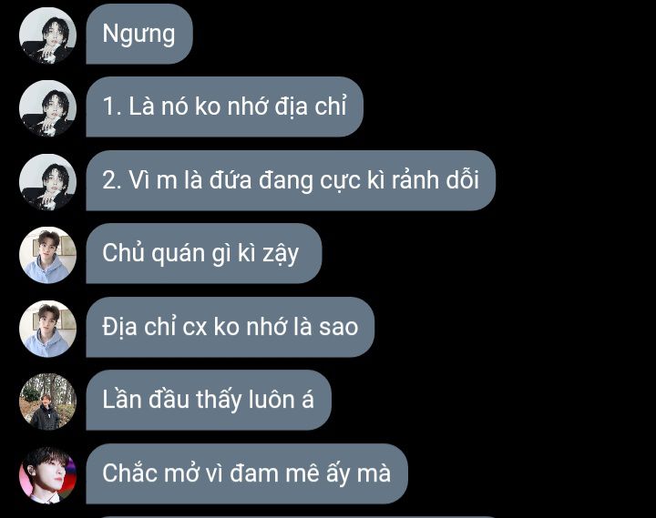Screen dimensions: 656x518
Task: Open profile picture next to "1. Là nó ko nhớ địa chỉ"
Action: click(x=47, y=108)
